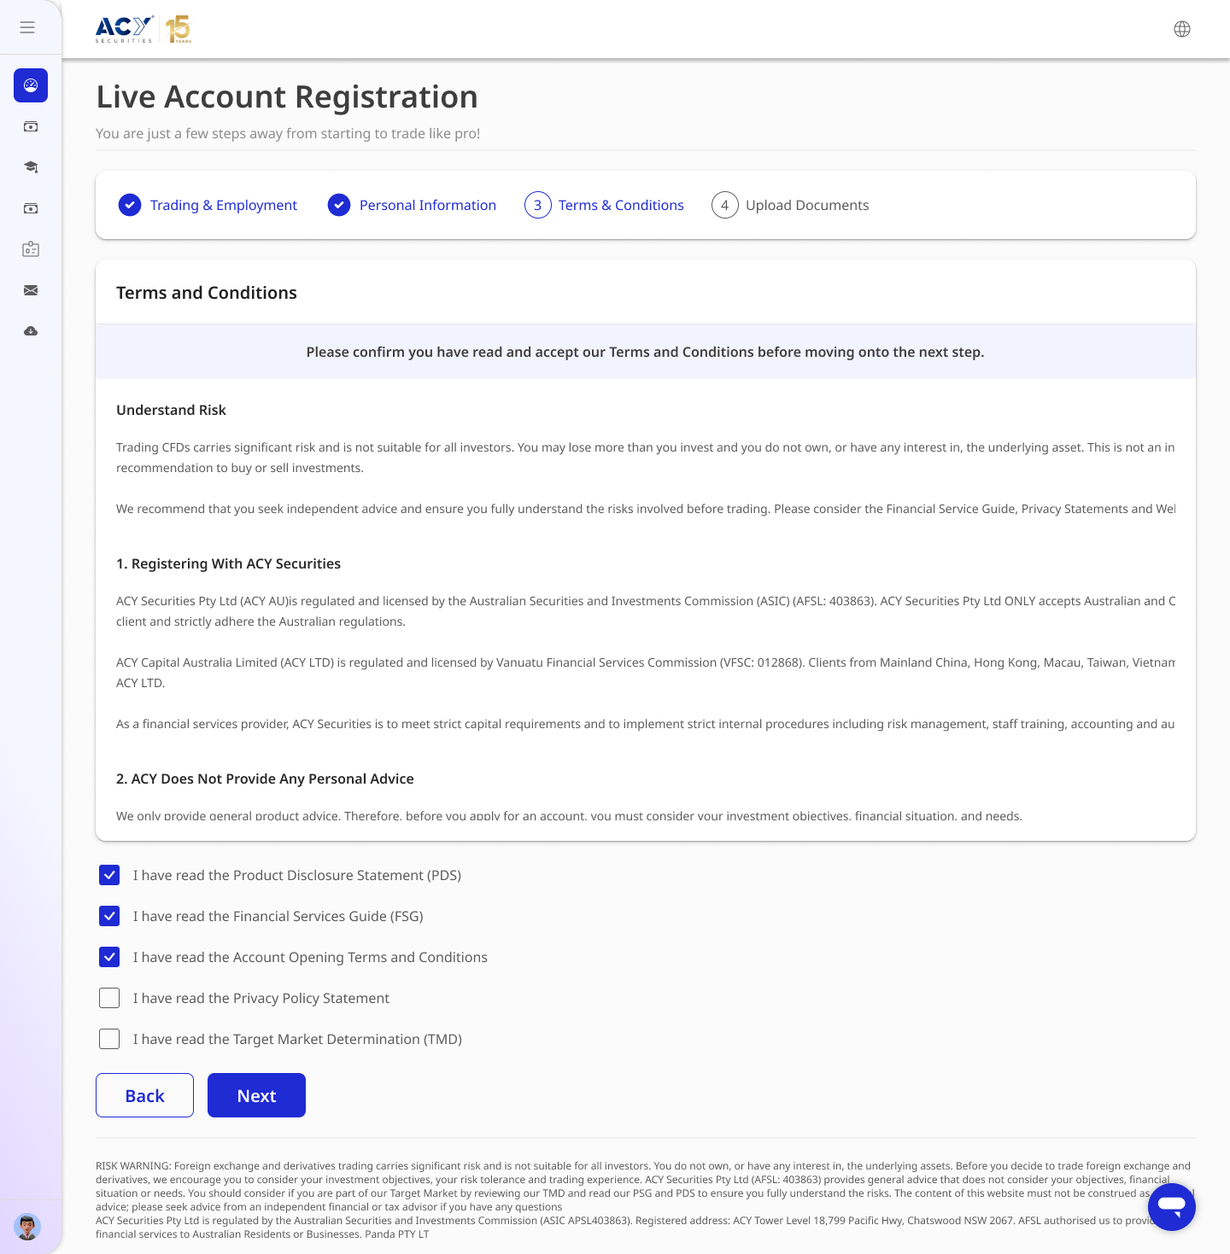Select the banknote funds icon in sidebar
This screenshot has width=1230, height=1254.
(x=30, y=126)
